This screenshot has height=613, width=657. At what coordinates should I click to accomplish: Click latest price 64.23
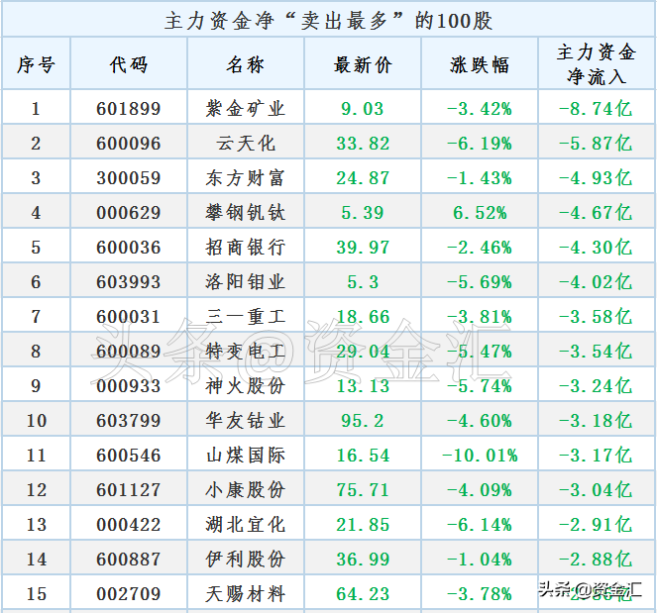tap(363, 594)
